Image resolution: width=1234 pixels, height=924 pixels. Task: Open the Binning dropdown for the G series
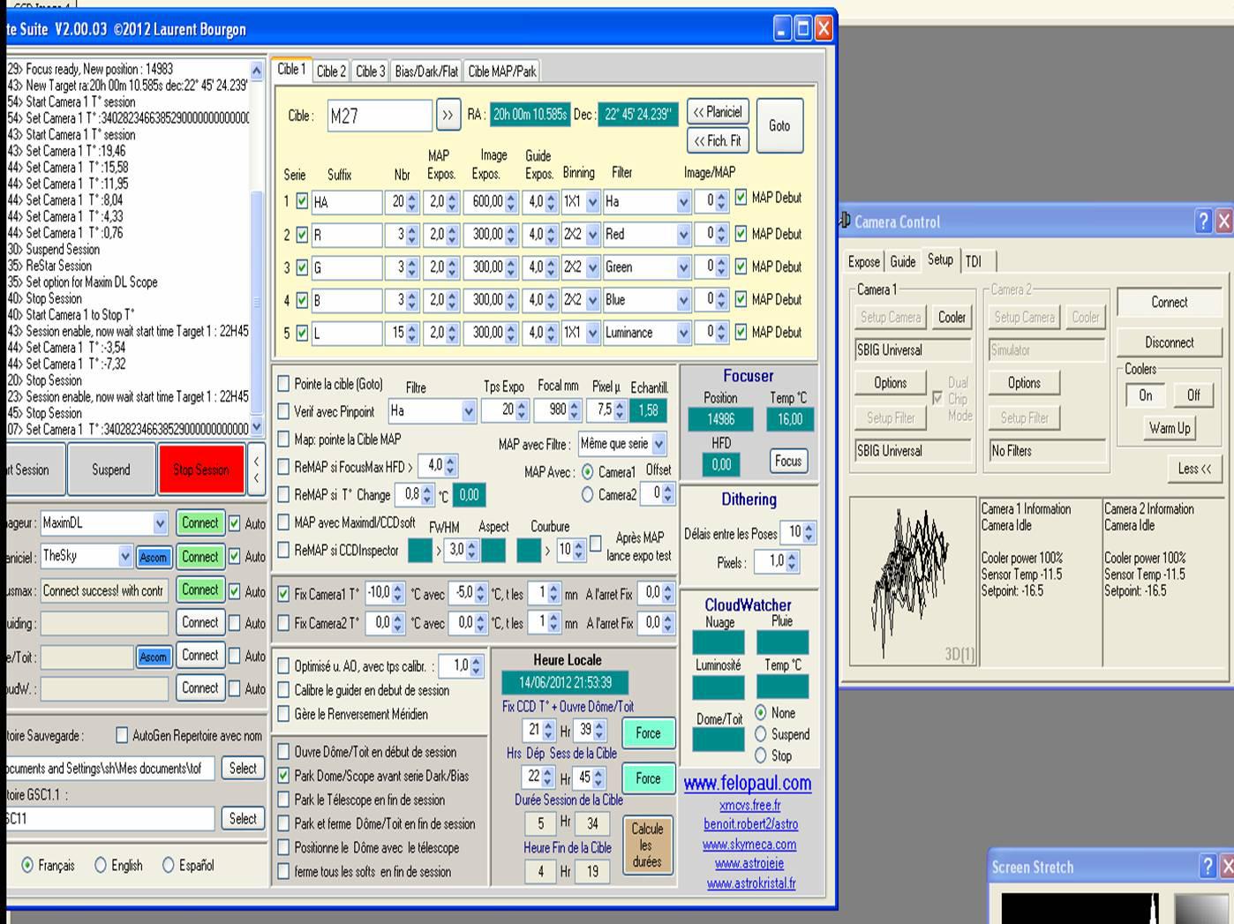coord(592,267)
